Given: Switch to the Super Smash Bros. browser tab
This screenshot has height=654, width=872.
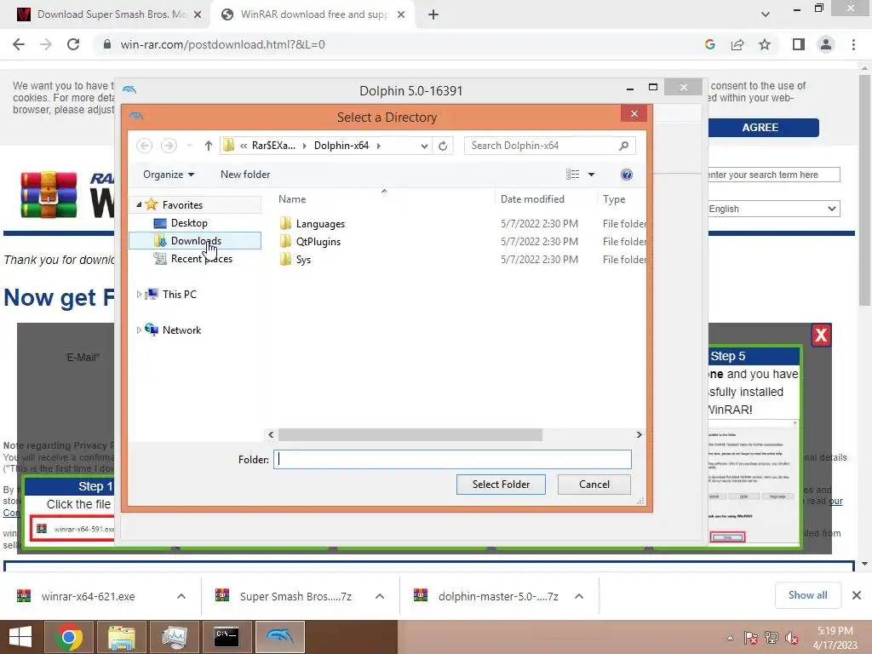Looking at the screenshot, I should click(x=112, y=14).
